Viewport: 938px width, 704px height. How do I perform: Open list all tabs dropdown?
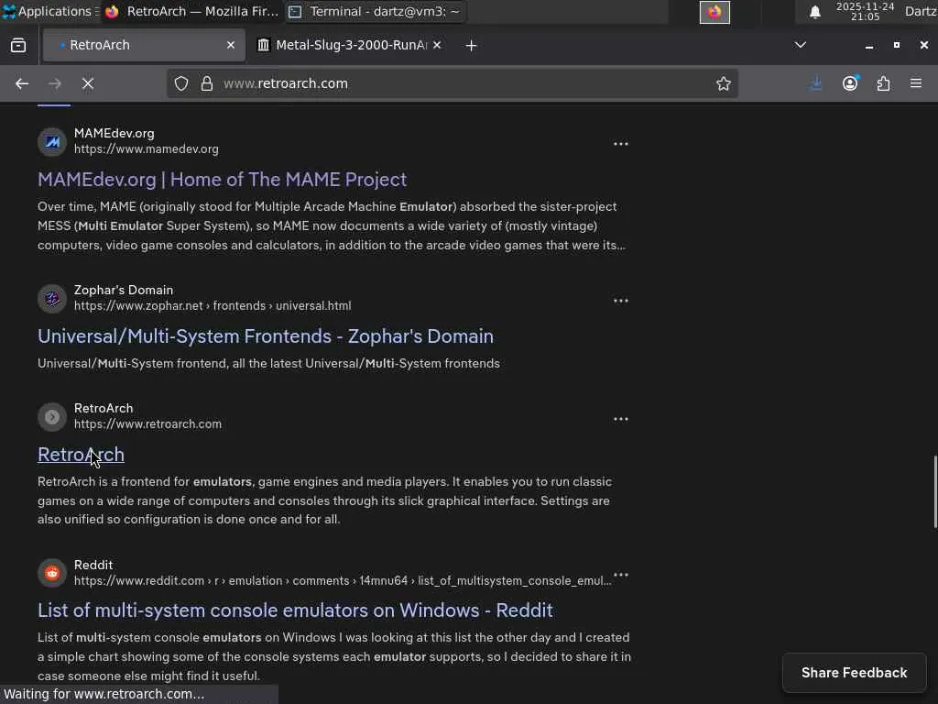point(800,45)
